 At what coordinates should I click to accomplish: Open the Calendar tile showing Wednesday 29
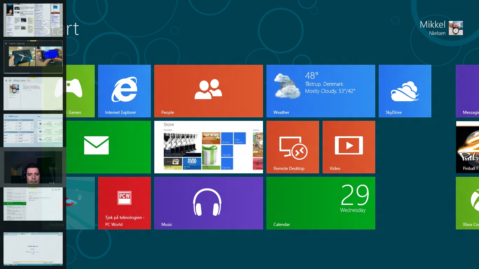point(321,203)
